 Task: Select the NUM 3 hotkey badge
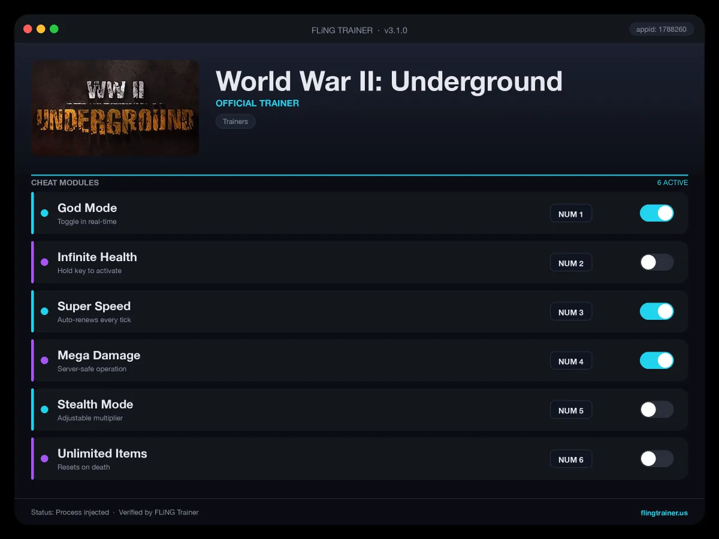click(571, 312)
